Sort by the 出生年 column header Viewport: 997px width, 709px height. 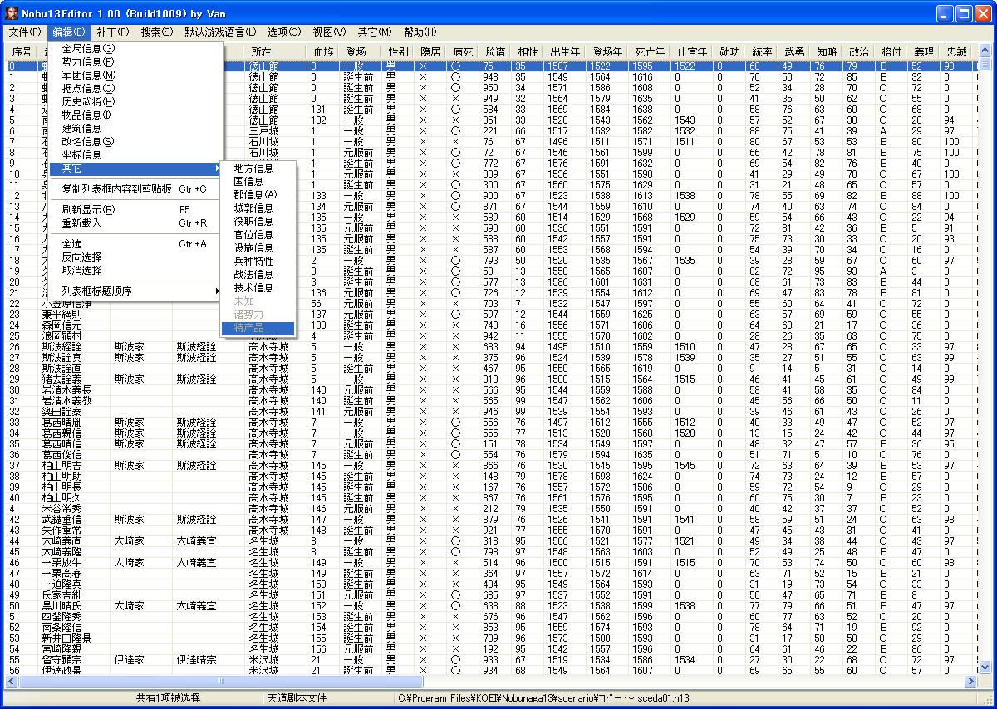coord(566,52)
